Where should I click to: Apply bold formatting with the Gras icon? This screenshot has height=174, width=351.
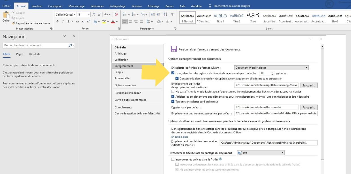click(57, 21)
